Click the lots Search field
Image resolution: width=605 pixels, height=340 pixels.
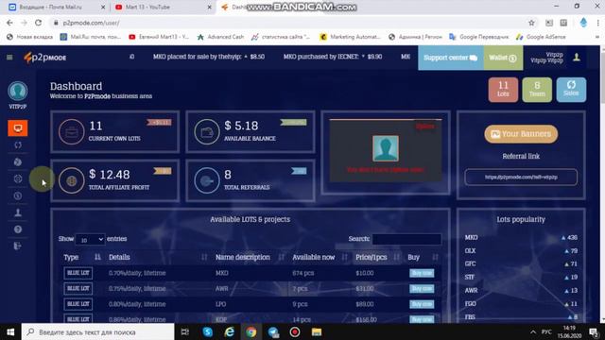pyautogui.click(x=406, y=239)
